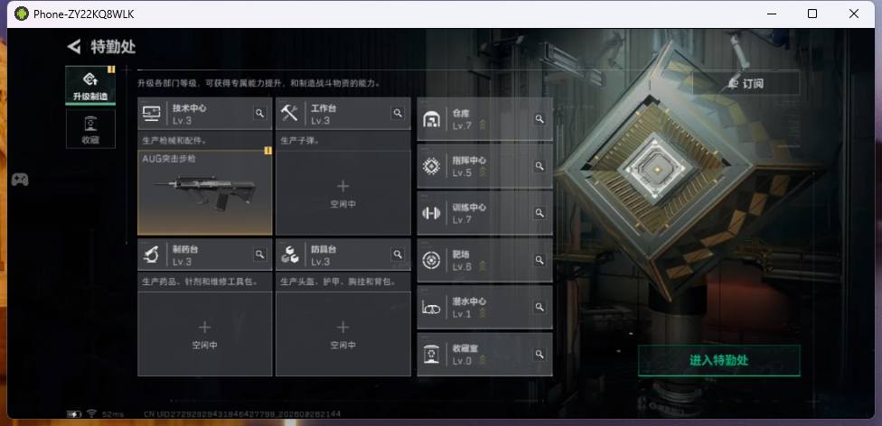Click the 进入特勤处 button

point(718,360)
